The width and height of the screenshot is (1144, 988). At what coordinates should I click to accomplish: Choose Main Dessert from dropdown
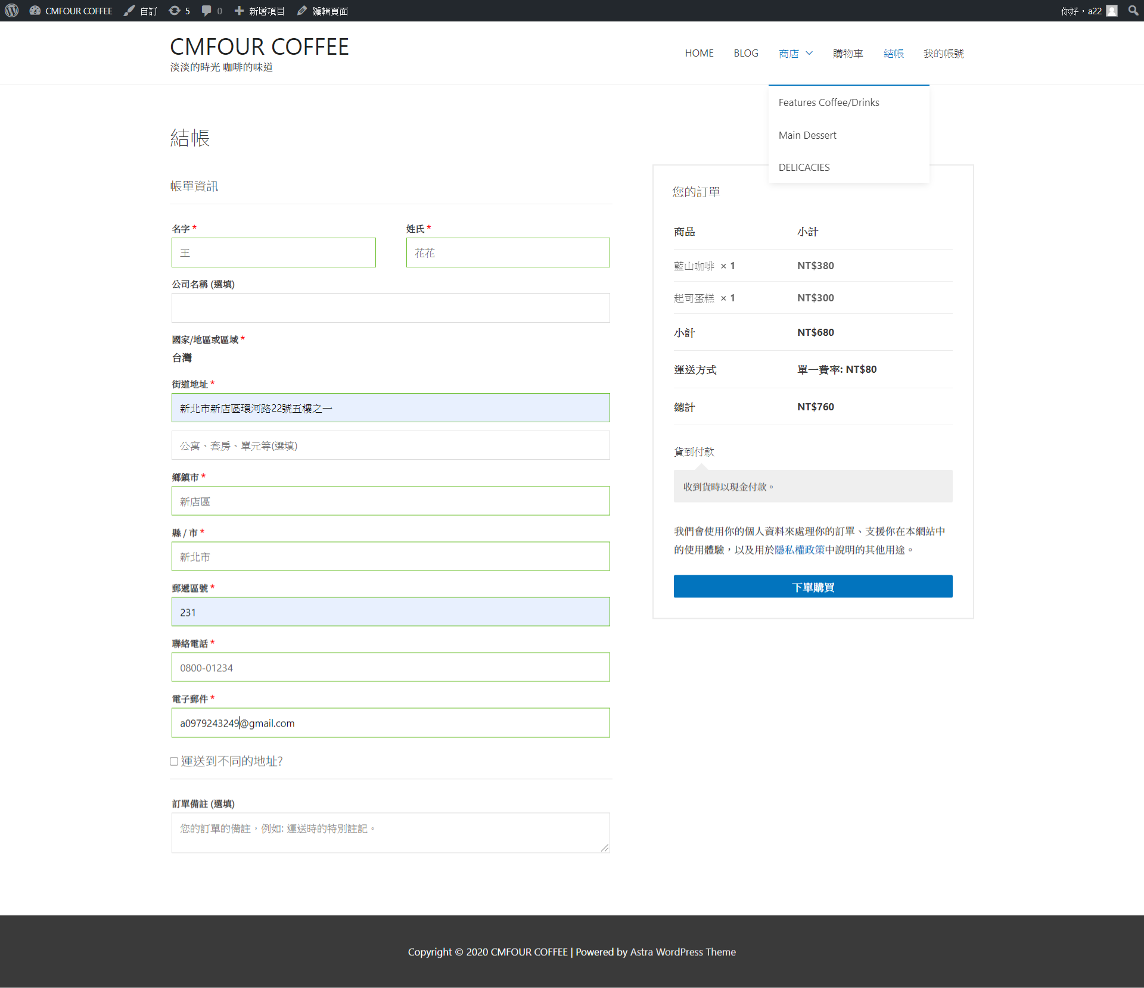(807, 135)
